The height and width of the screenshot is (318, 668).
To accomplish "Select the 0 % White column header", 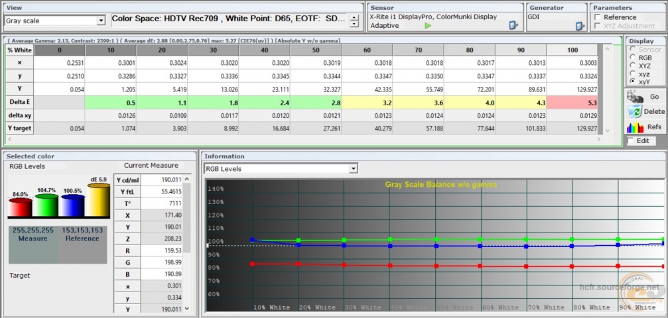I will pyautogui.click(x=60, y=50).
